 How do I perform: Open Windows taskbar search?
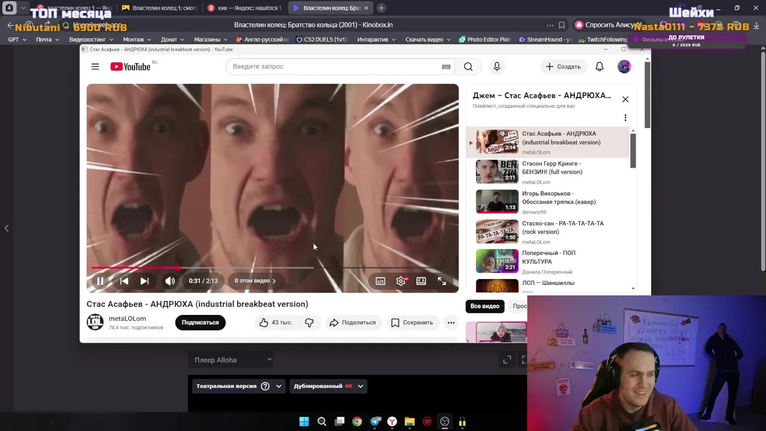pyautogui.click(x=321, y=422)
